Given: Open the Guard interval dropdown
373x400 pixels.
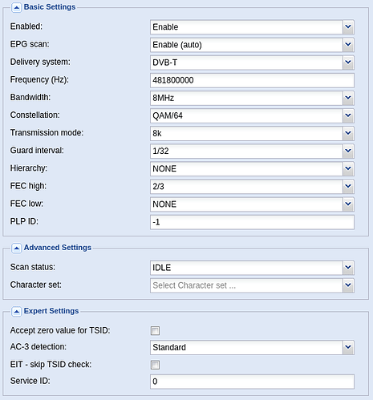Looking at the screenshot, I should (252, 151).
